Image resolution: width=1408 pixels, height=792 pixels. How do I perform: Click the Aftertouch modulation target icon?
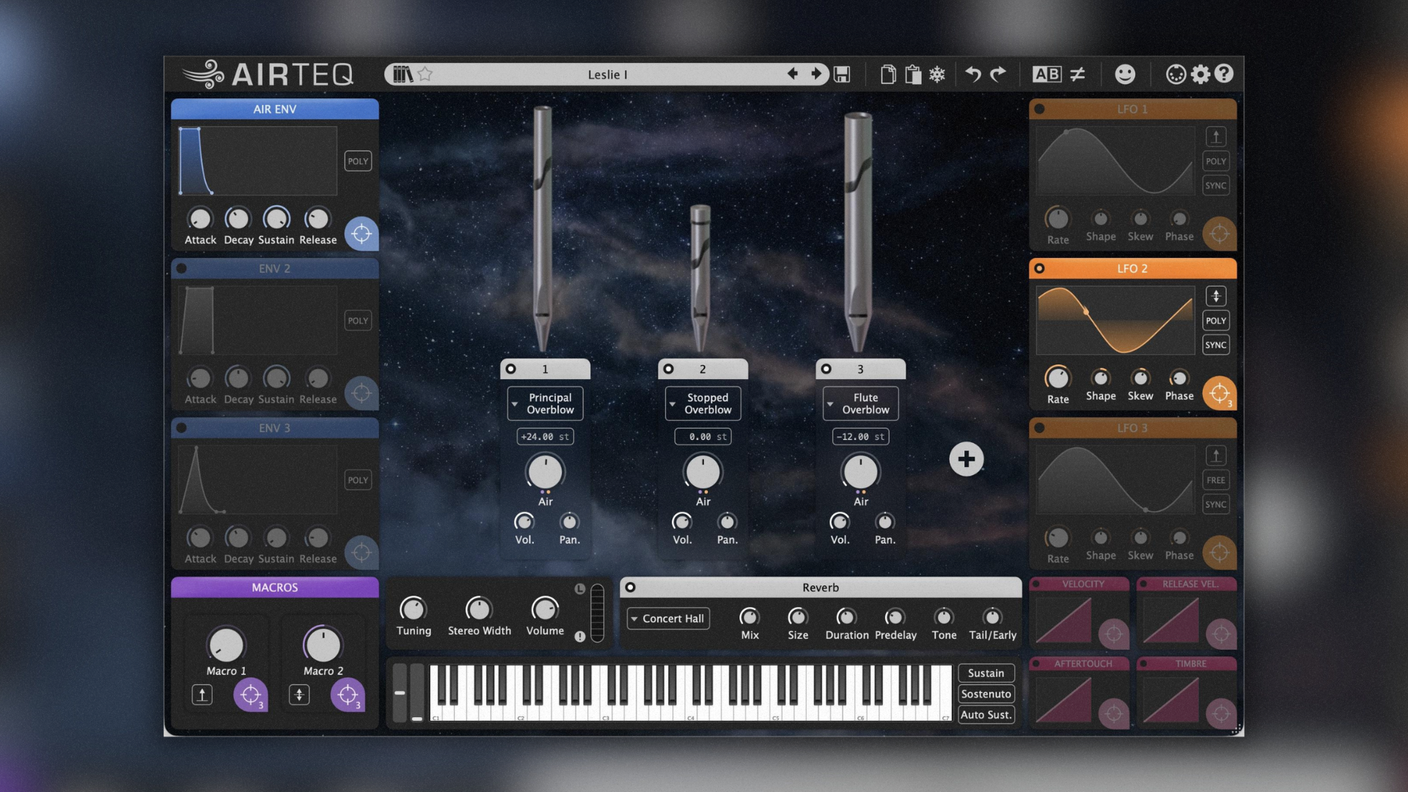(x=1114, y=713)
